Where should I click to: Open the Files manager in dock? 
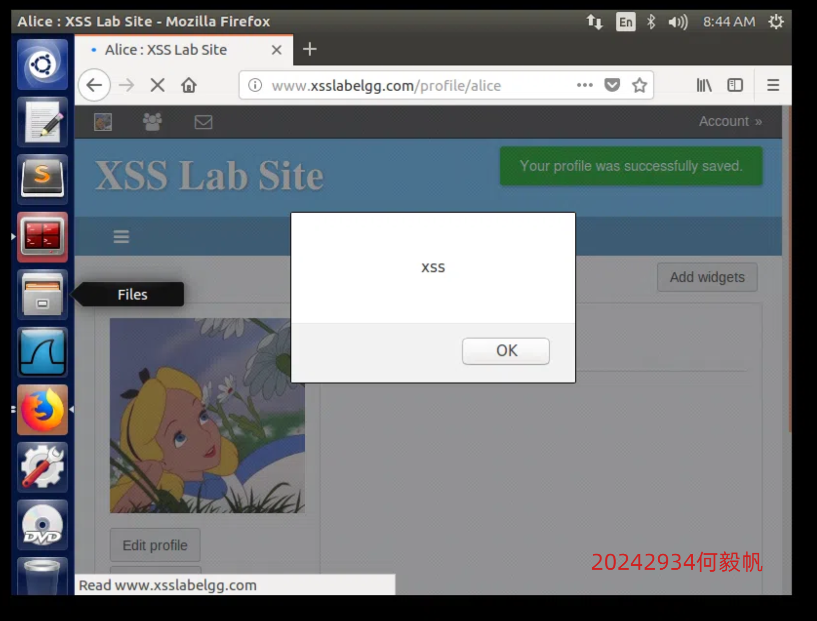click(42, 295)
